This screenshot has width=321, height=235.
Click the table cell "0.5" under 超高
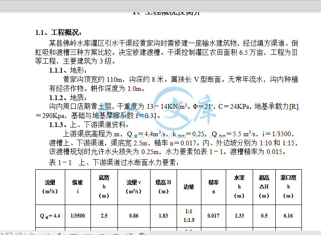(x=264, y=216)
